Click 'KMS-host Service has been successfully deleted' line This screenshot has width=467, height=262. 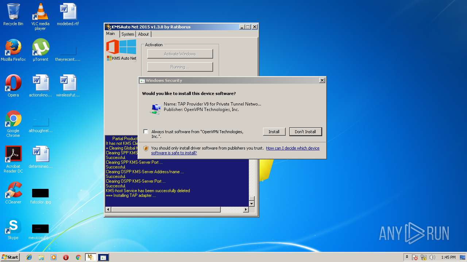point(148,191)
